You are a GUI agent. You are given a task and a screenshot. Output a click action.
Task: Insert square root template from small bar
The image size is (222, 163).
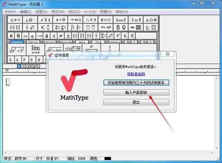(x=111, y=36)
